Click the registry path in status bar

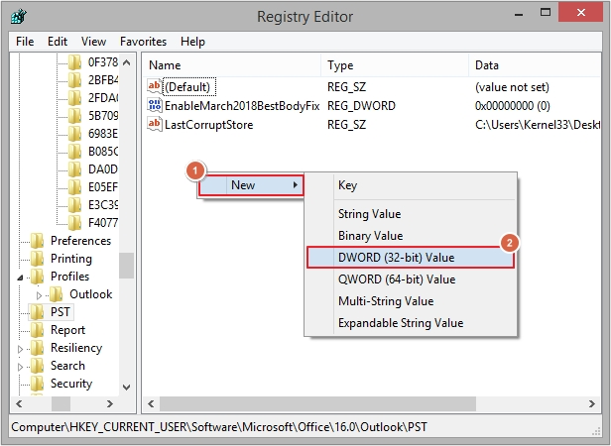click(x=219, y=427)
